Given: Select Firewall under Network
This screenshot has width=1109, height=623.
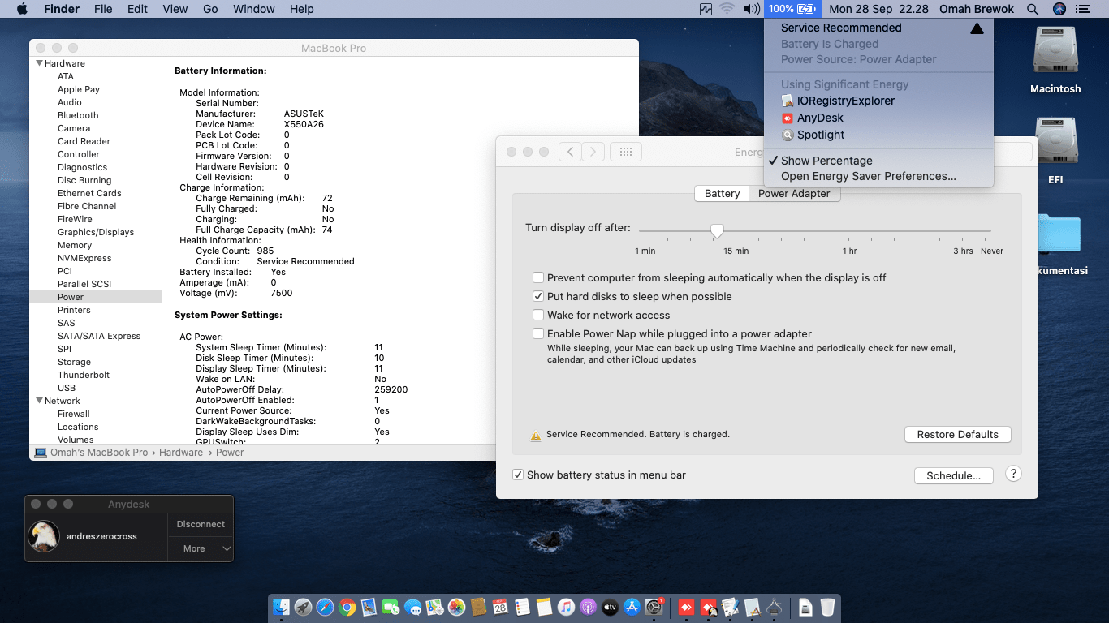Looking at the screenshot, I should click(x=74, y=414).
